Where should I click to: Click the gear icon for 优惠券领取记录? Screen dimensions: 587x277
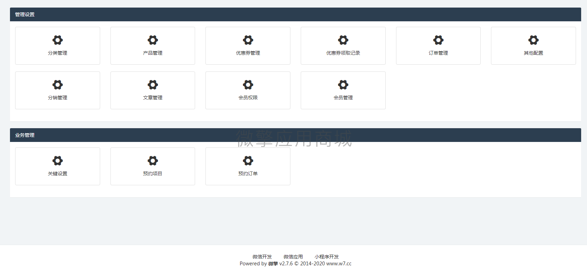point(343,40)
